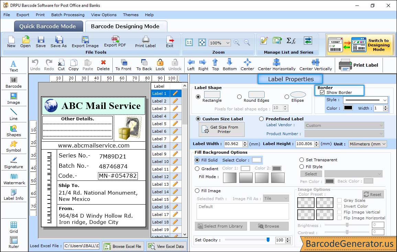Image resolution: width=397 pixels, height=252 pixels.
Task: Click View Excel Data button
Action: click(x=166, y=246)
